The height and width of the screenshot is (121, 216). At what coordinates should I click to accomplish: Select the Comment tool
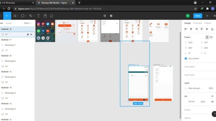click(52, 16)
